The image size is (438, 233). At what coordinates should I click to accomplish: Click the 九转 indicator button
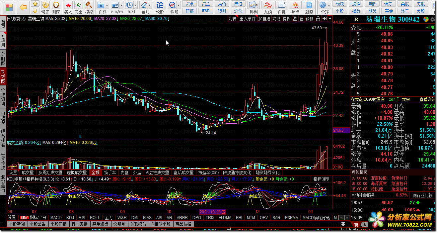point(232,19)
